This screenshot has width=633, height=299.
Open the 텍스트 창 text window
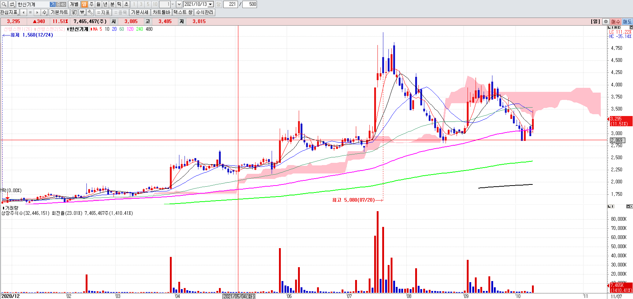click(183, 12)
